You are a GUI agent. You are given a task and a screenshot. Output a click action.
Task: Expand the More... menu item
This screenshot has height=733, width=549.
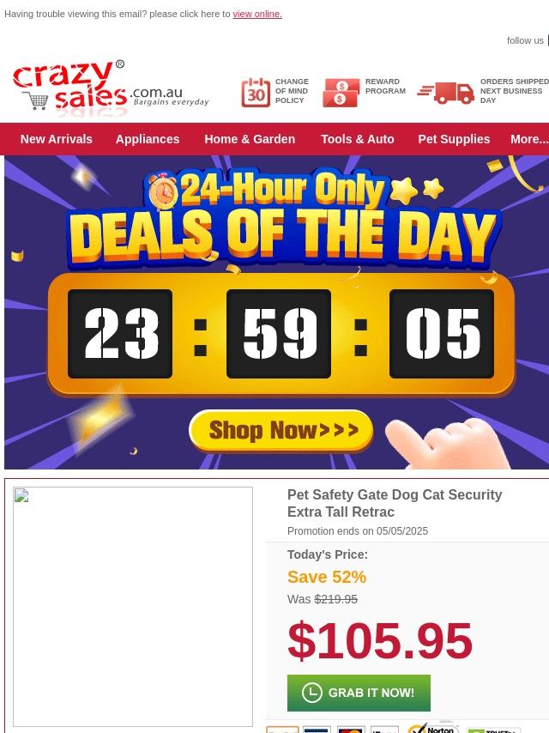[529, 139]
